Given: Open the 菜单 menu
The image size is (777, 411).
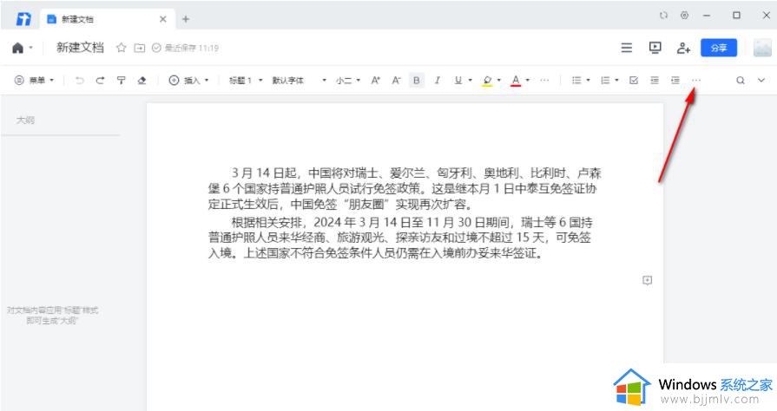Looking at the screenshot, I should click(x=34, y=81).
